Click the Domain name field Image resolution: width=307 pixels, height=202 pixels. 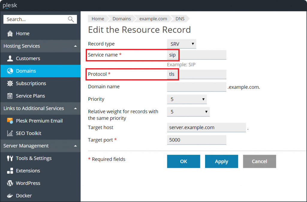coord(197,87)
